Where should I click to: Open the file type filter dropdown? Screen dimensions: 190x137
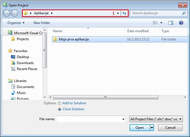[156, 119]
